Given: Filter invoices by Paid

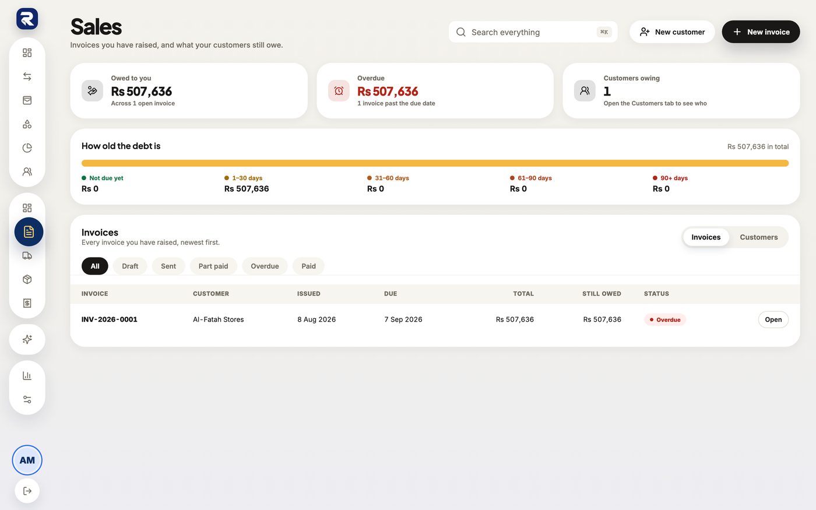Looking at the screenshot, I should [308, 266].
